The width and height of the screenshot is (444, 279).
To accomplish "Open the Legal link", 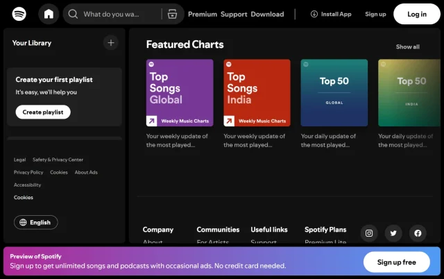I will pos(20,160).
